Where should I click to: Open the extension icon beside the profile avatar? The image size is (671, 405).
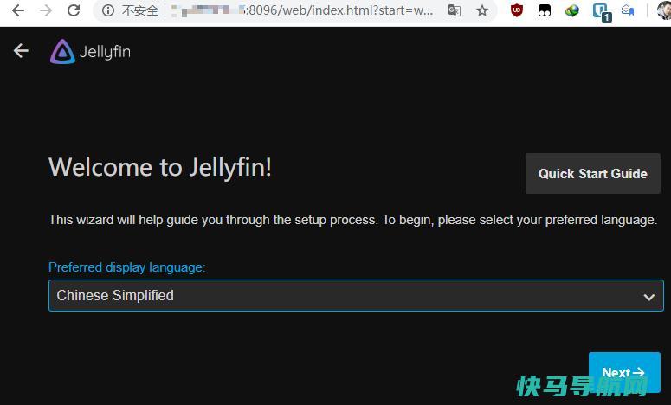pyautogui.click(x=628, y=10)
